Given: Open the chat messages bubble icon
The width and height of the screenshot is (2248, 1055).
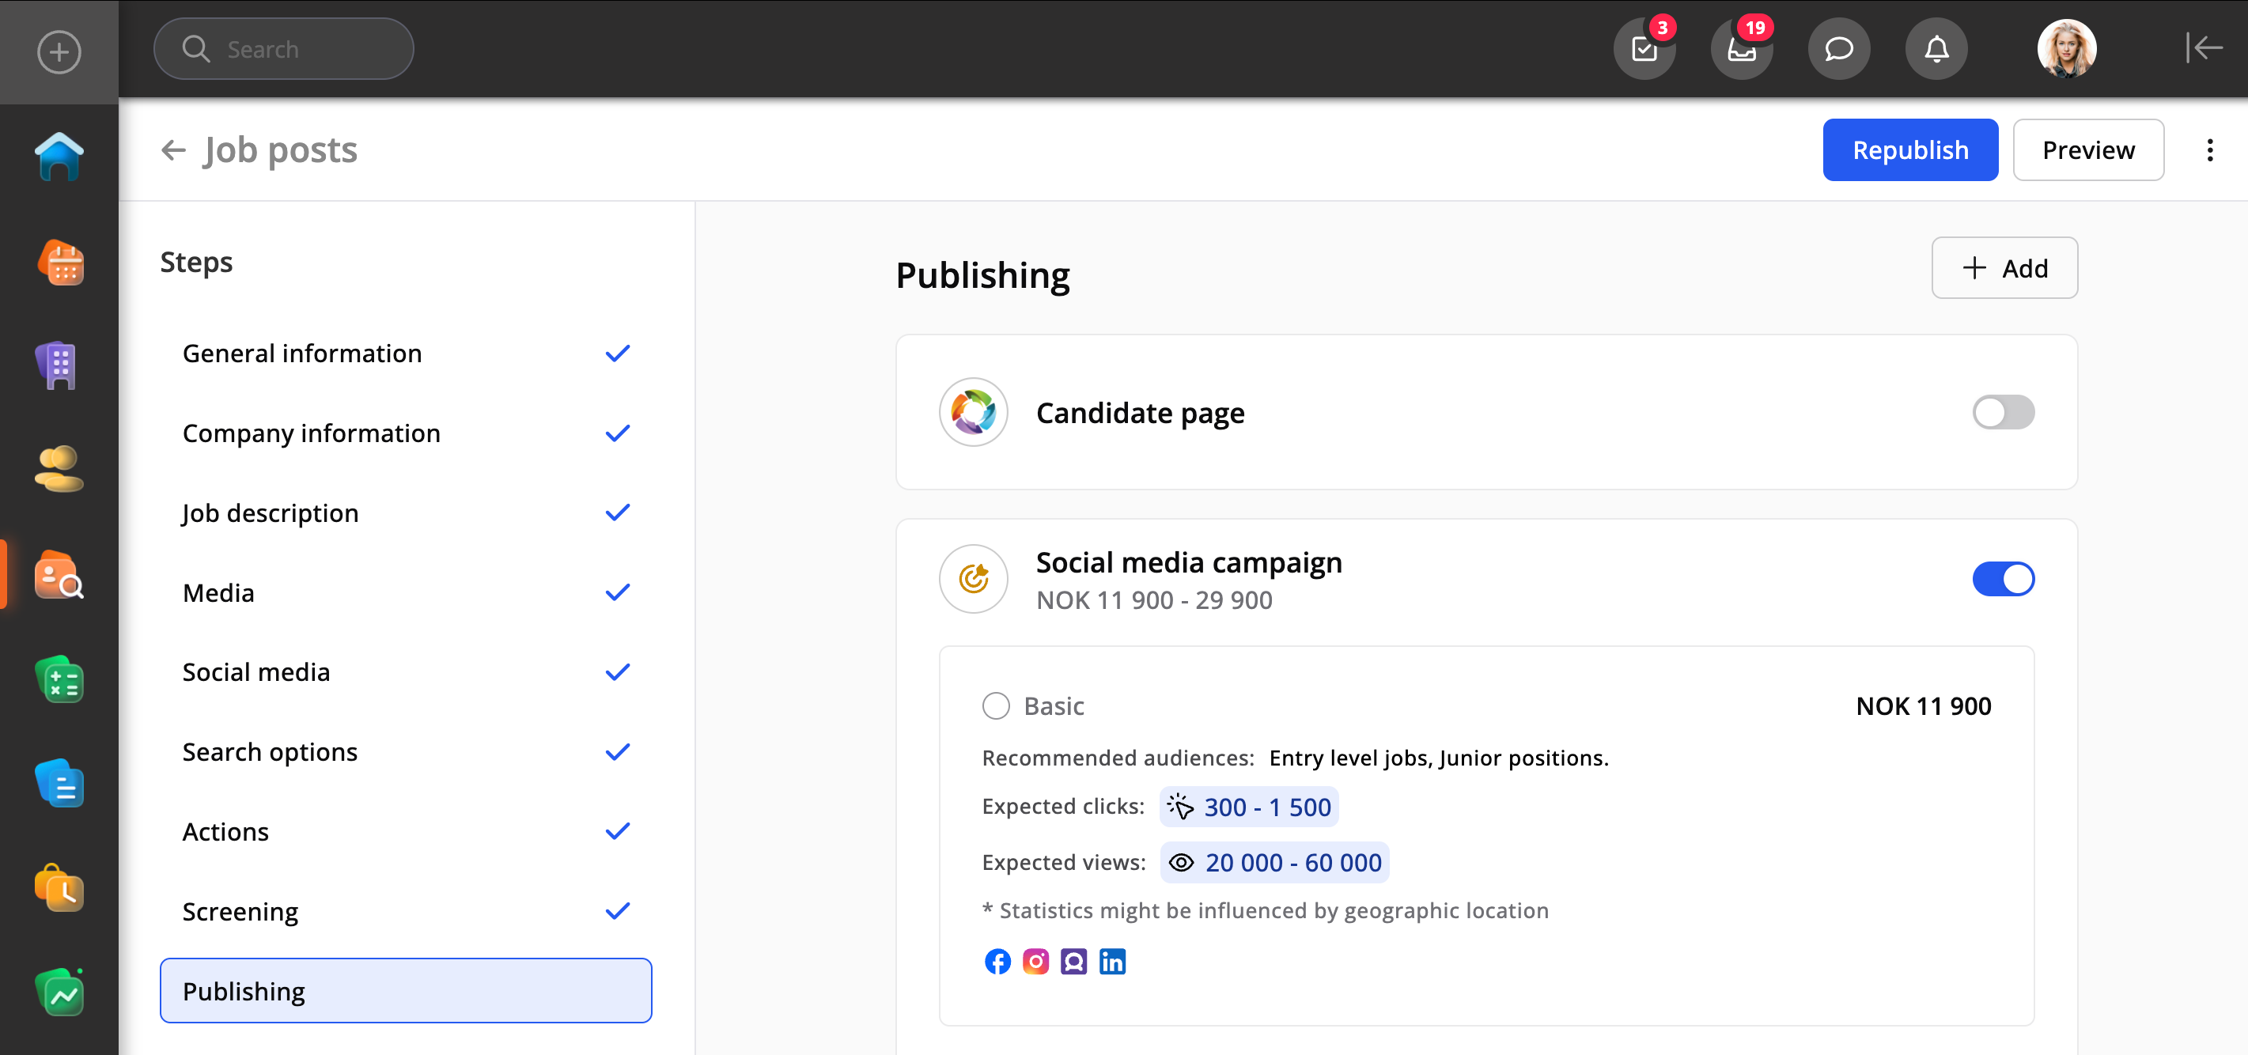Looking at the screenshot, I should click(x=1839, y=49).
